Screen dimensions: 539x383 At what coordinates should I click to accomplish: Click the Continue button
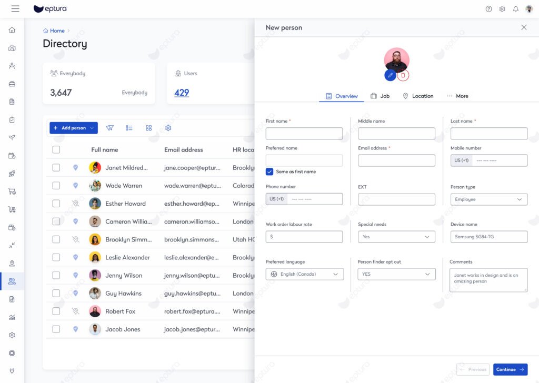510,369
